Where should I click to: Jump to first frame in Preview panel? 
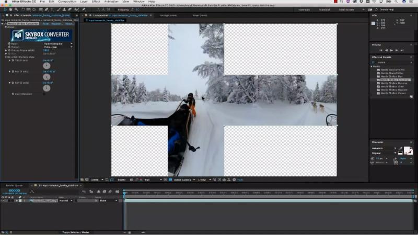coord(381,50)
